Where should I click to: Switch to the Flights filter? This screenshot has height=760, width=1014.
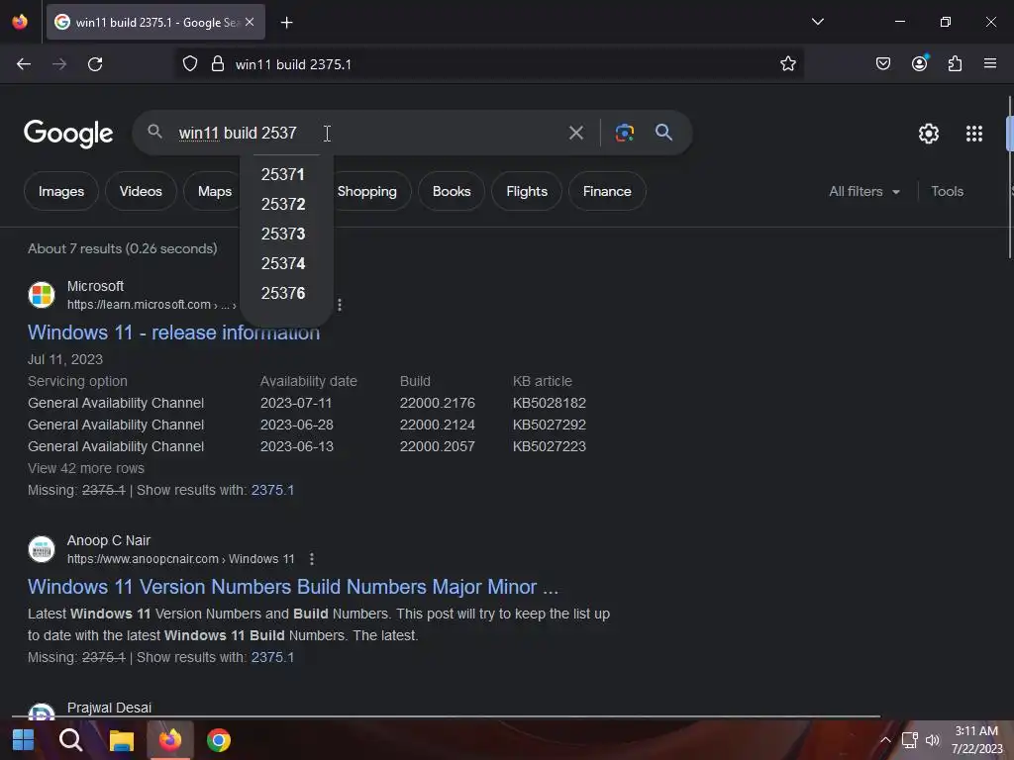[x=527, y=191]
